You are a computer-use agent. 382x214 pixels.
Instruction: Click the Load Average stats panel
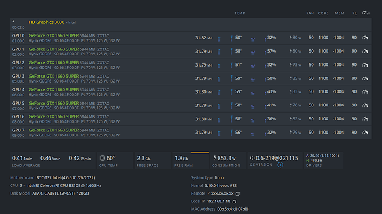pyautogui.click(x=53, y=161)
